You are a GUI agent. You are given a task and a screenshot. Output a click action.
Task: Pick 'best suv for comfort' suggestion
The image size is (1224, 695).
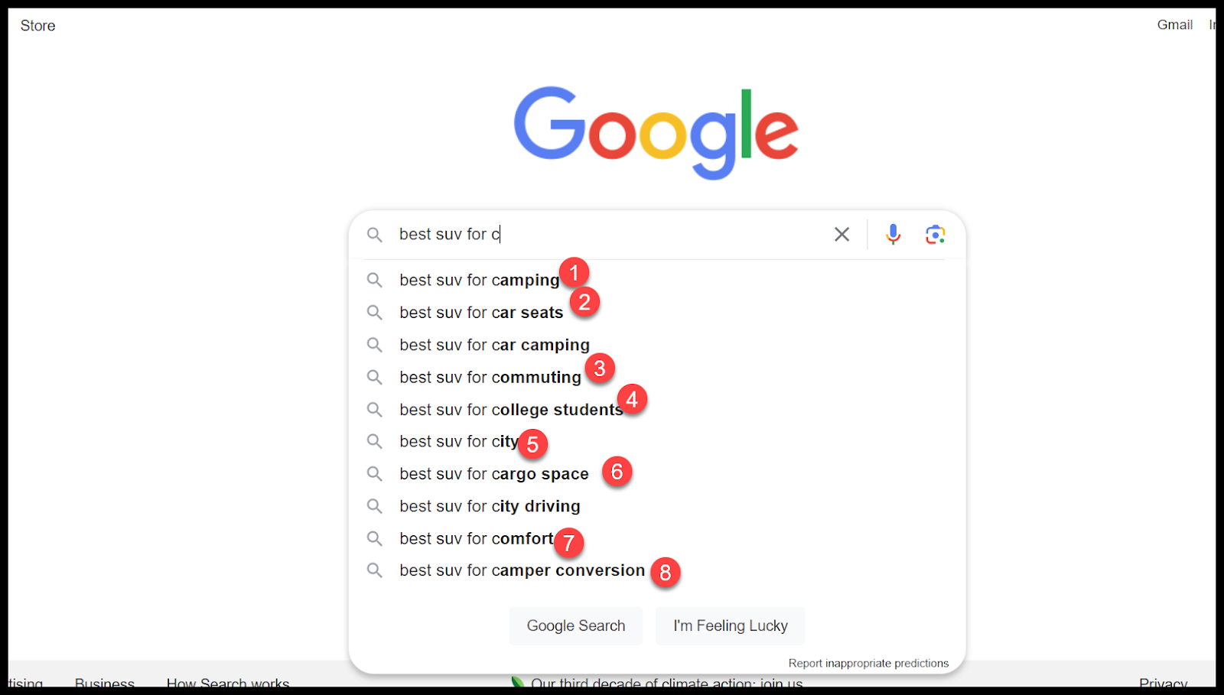(476, 539)
